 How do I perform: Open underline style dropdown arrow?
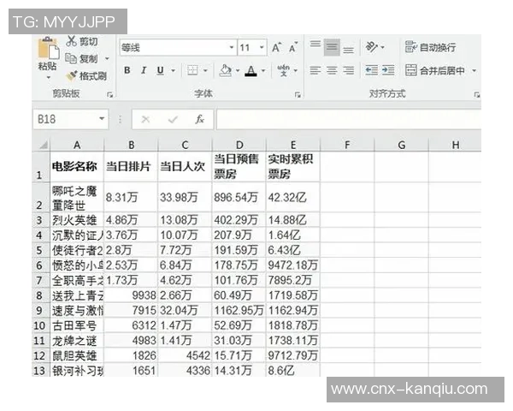click(173, 70)
